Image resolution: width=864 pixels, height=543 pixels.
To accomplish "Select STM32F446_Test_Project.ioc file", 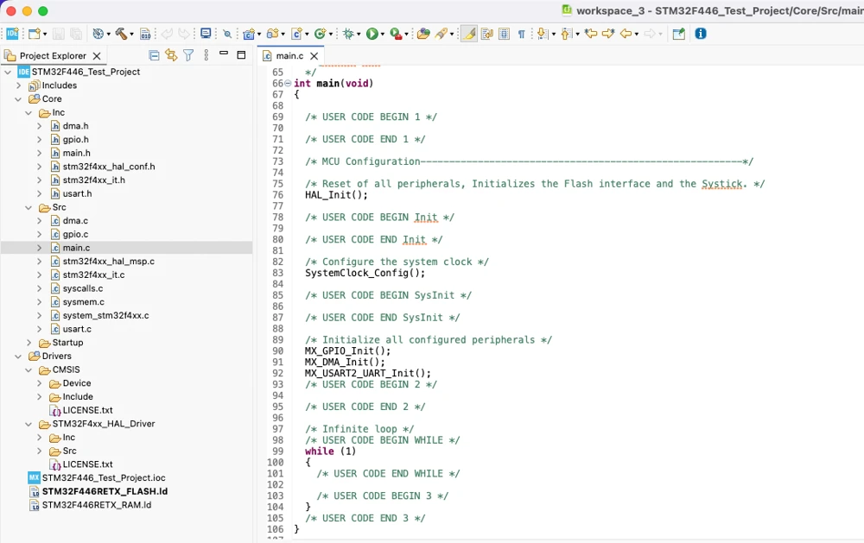I will (104, 478).
